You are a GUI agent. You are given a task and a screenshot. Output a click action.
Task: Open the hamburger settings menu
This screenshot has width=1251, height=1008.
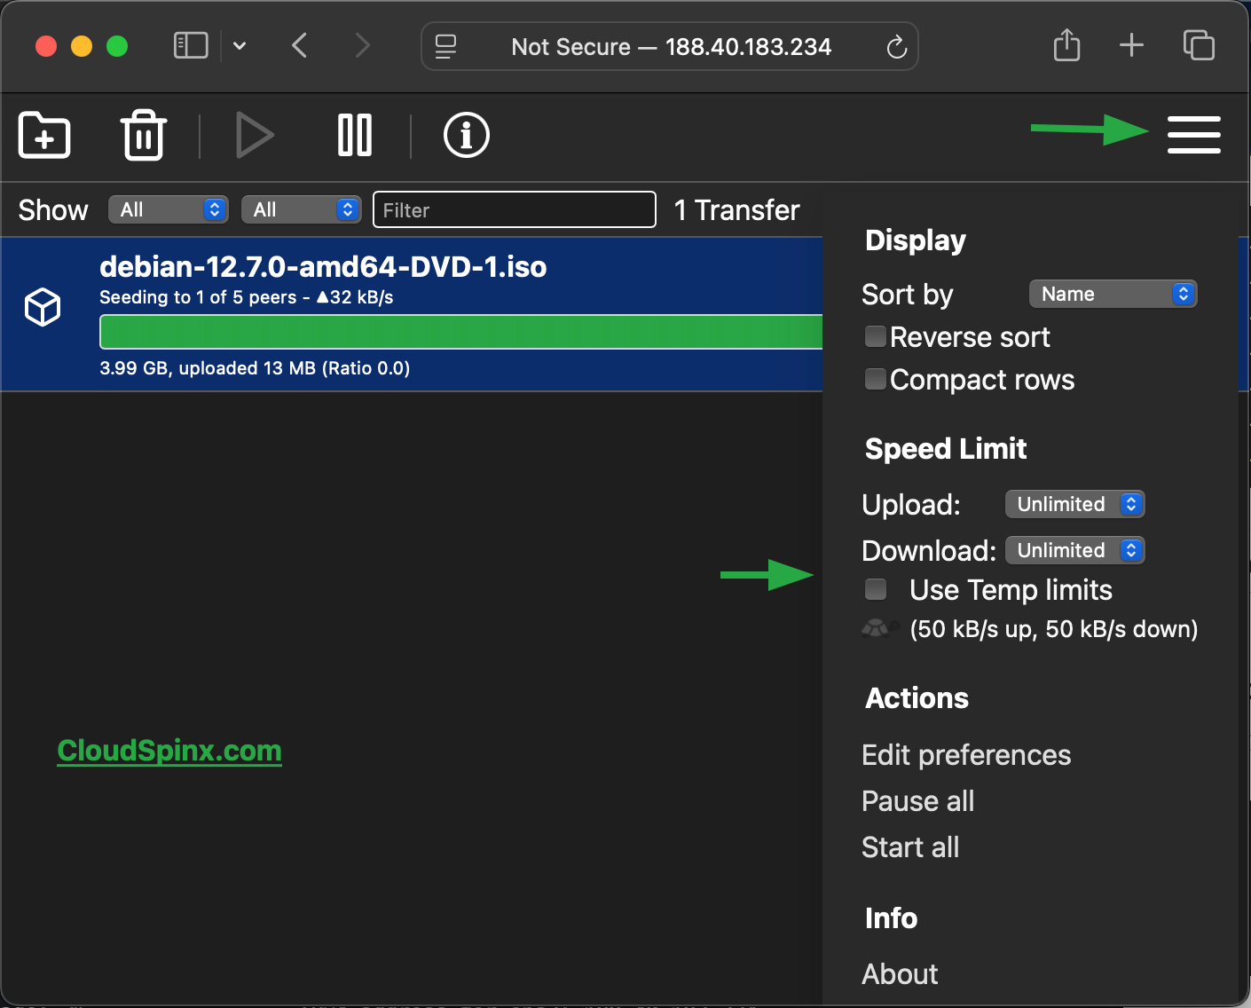coord(1194,135)
